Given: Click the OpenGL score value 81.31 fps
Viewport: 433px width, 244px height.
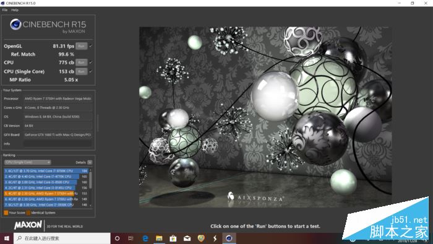Looking at the screenshot, I should click(64, 46).
